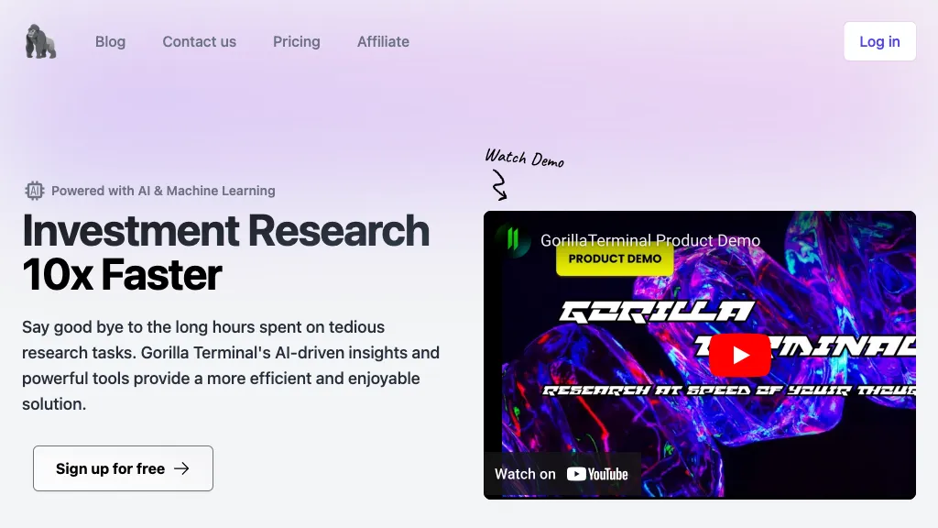Click the Powered with AI & Machine Learning text
This screenshot has height=528, width=938.
(163, 191)
